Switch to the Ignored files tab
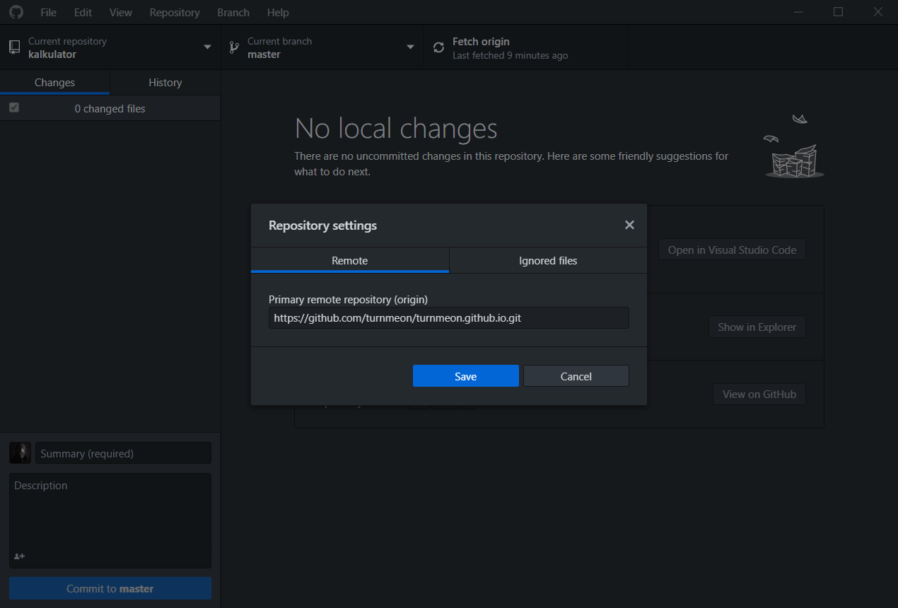This screenshot has width=898, height=608. click(x=548, y=260)
